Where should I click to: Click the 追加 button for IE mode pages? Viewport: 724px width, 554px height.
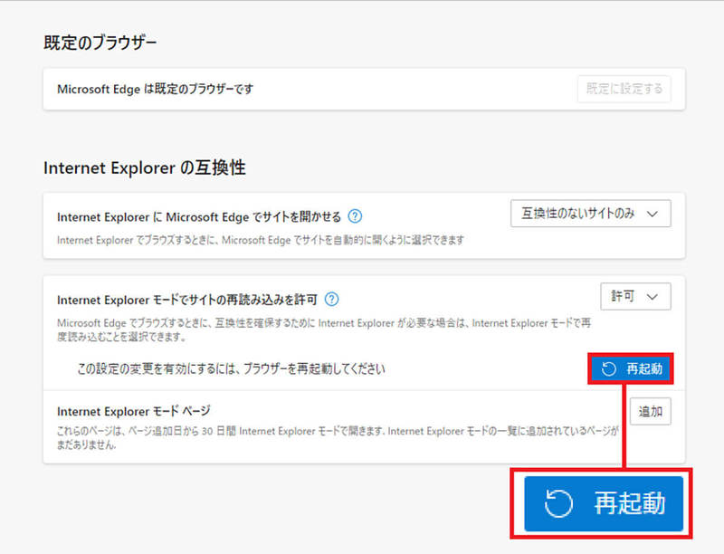pyautogui.click(x=650, y=411)
